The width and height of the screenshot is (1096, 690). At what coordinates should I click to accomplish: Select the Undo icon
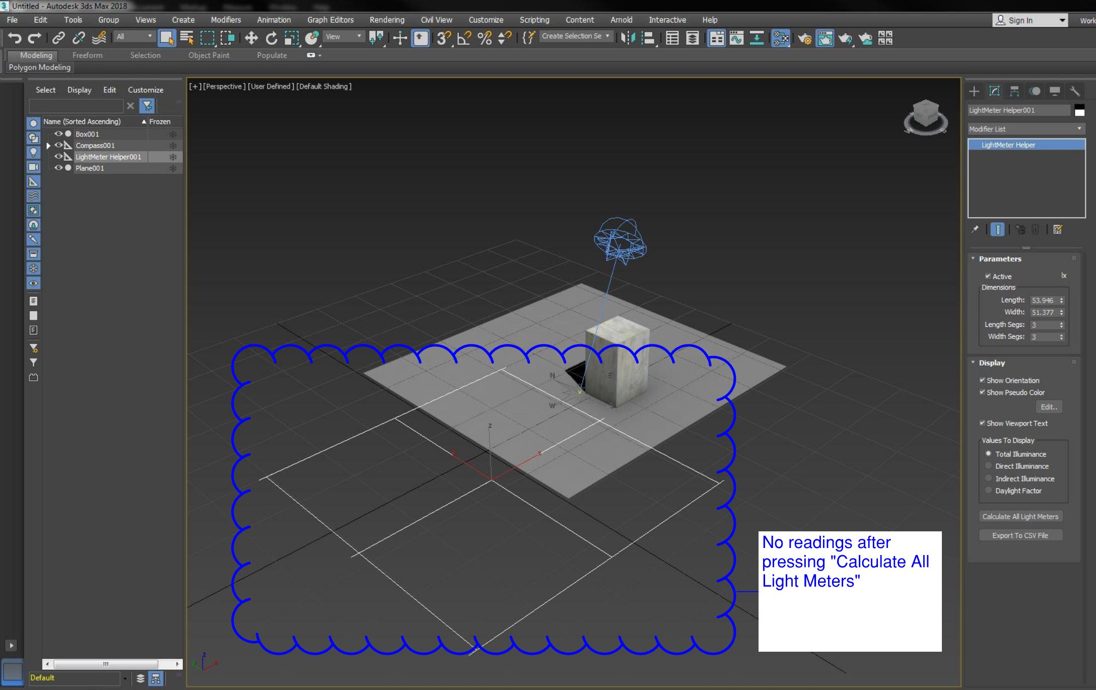coord(14,38)
